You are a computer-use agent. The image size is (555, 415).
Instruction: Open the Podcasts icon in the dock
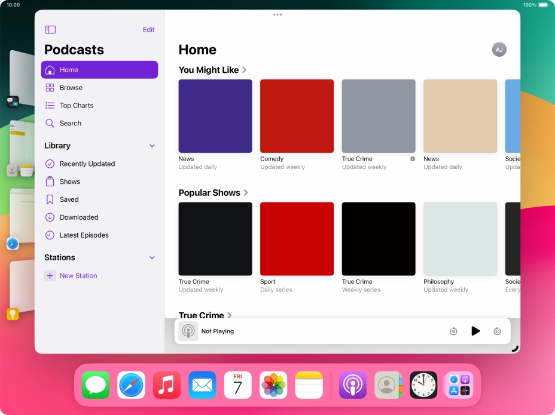point(352,385)
